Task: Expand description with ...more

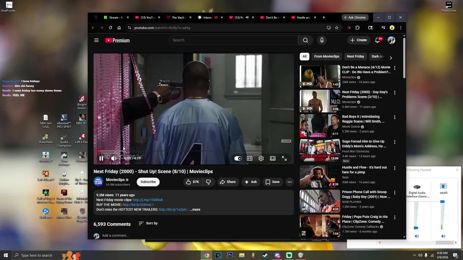Action: [x=195, y=209]
